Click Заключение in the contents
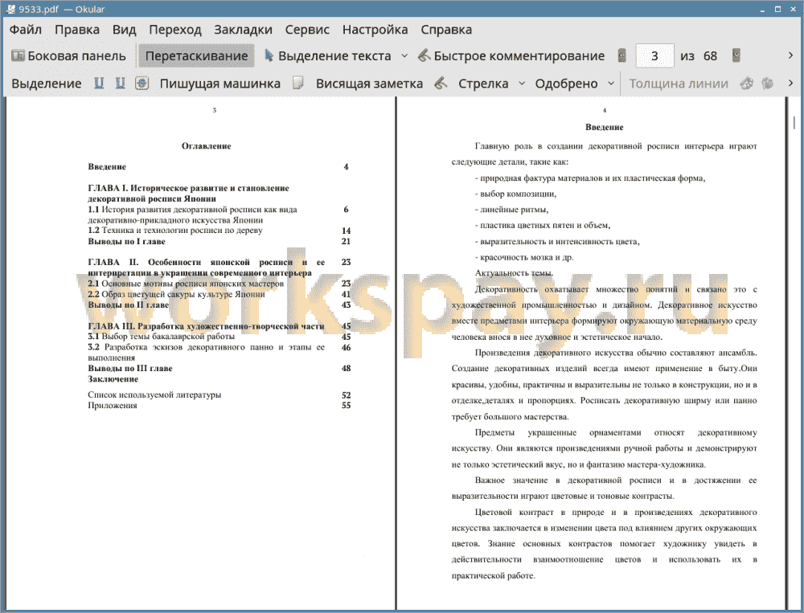This screenshot has width=804, height=613. point(113,379)
